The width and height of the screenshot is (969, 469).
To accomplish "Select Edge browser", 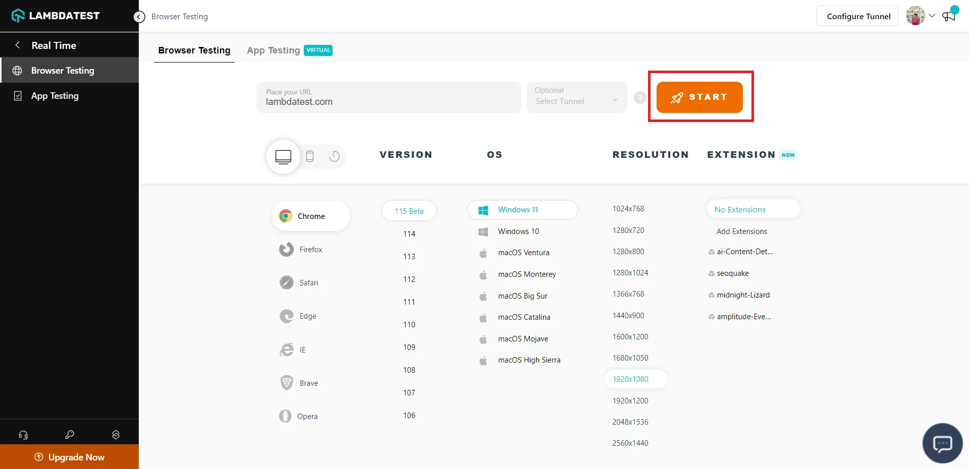I will pyautogui.click(x=298, y=316).
